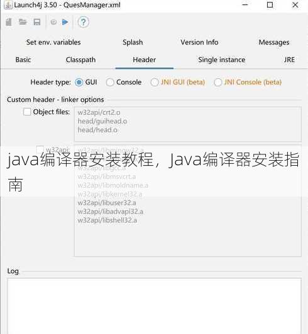Go to the Single instance tab
Image resolution: width=308 pixels, height=334 pixels.
coord(222,60)
